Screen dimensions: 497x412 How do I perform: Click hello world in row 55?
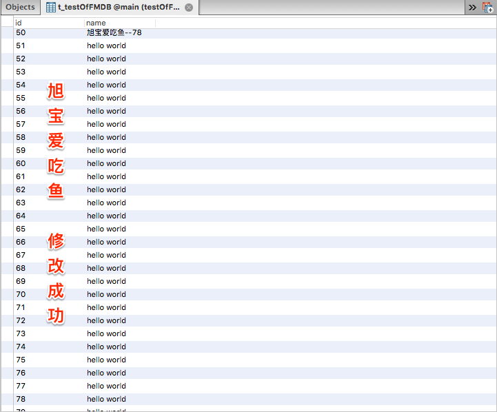click(x=106, y=98)
